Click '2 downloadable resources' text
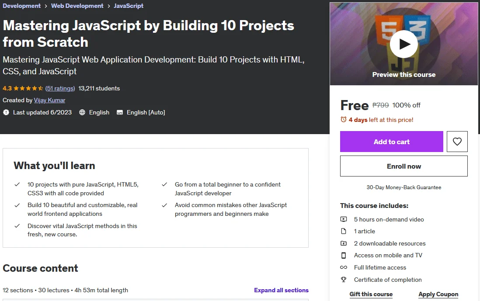The width and height of the screenshot is (480, 301). (390, 243)
